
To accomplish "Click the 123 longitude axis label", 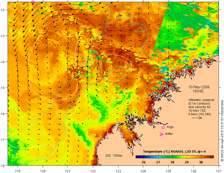I will point(118,171).
